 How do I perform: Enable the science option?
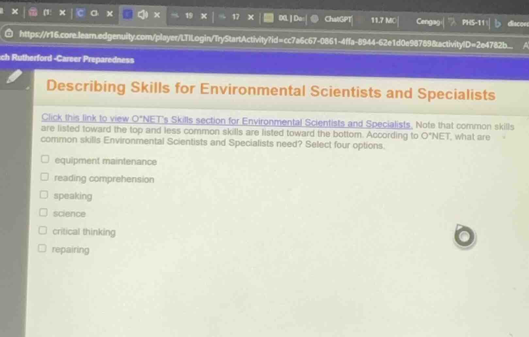pyautogui.click(x=43, y=212)
